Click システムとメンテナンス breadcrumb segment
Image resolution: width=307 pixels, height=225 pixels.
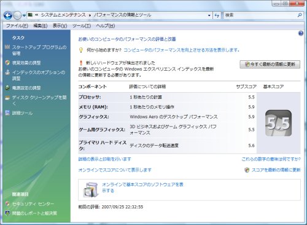(63, 15)
